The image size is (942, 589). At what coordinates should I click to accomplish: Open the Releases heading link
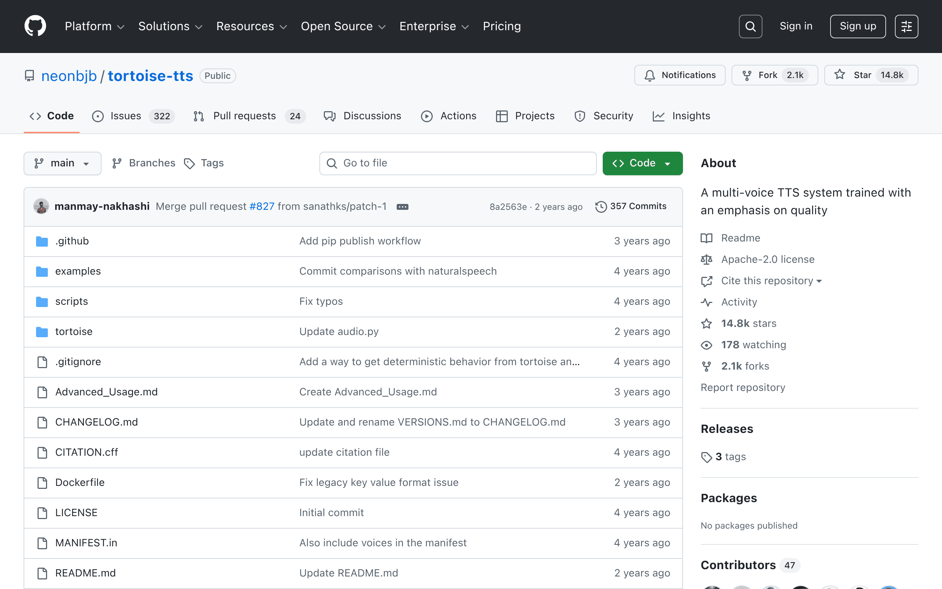[x=727, y=429]
